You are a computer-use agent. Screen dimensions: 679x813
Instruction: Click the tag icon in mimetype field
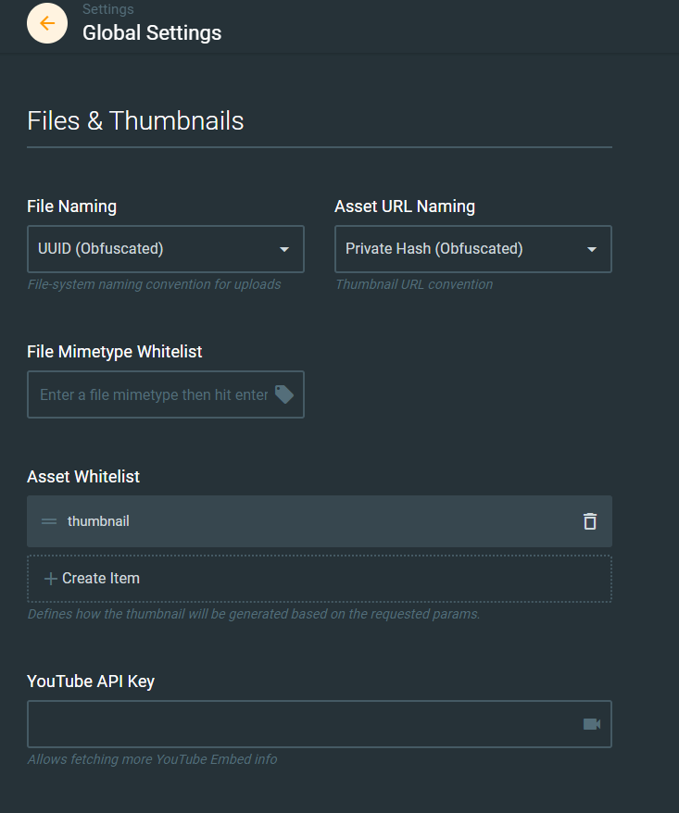coord(283,394)
